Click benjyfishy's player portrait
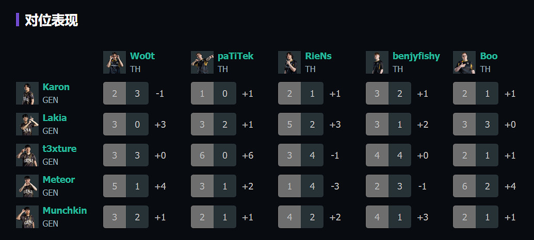 [x=377, y=62]
